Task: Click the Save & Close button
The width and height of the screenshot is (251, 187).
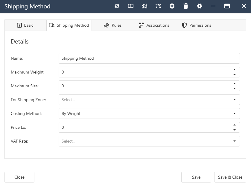Action: pos(230,177)
